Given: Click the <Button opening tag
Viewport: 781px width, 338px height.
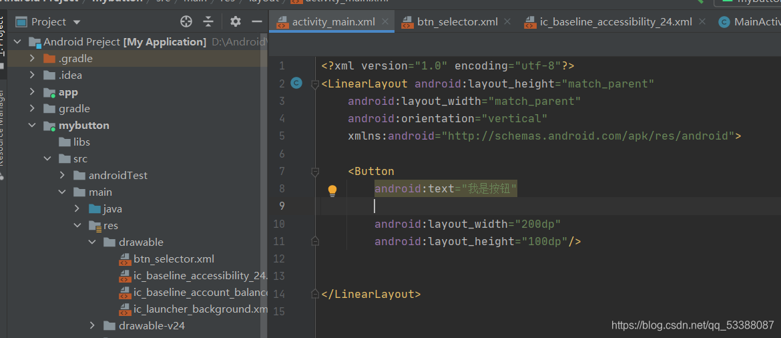Looking at the screenshot, I should 371,172.
